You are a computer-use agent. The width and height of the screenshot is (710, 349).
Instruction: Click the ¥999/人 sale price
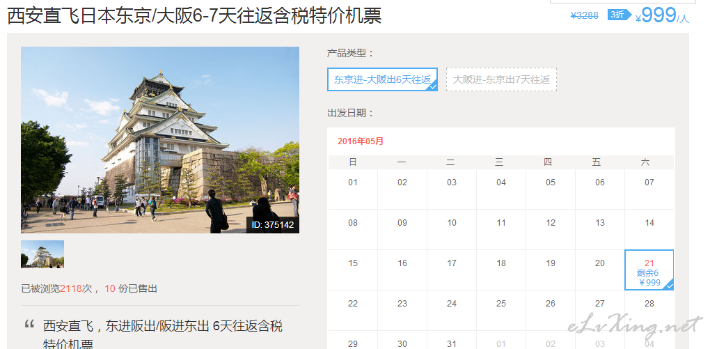[662, 16]
